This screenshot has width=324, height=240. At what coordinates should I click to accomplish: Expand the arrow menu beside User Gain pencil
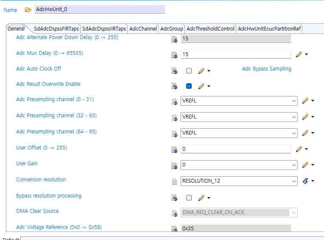click(313, 165)
